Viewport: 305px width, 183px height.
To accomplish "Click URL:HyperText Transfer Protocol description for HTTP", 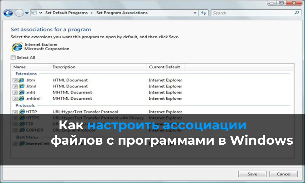I will click(x=85, y=112).
